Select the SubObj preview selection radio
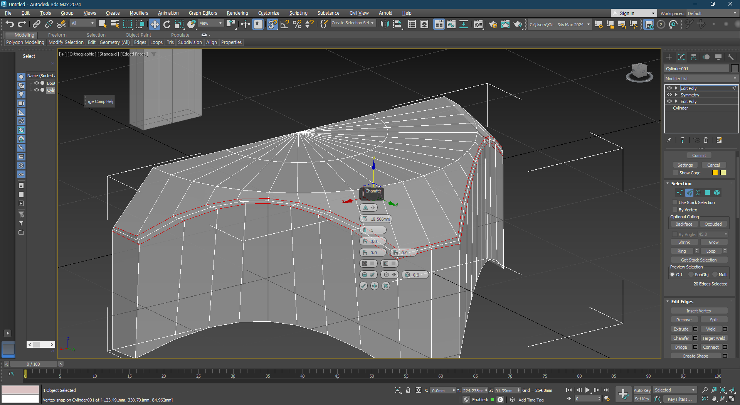This screenshot has width=740, height=405. 691,275
